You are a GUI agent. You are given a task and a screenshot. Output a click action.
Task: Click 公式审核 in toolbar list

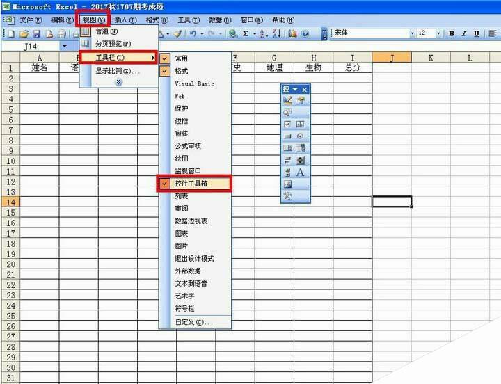[x=195, y=146]
